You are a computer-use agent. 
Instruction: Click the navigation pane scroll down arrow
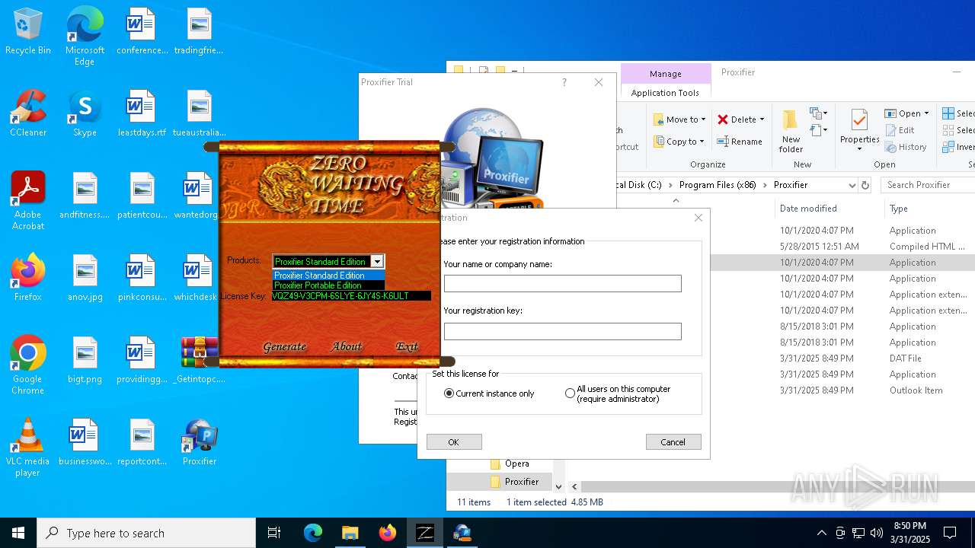[x=558, y=486]
